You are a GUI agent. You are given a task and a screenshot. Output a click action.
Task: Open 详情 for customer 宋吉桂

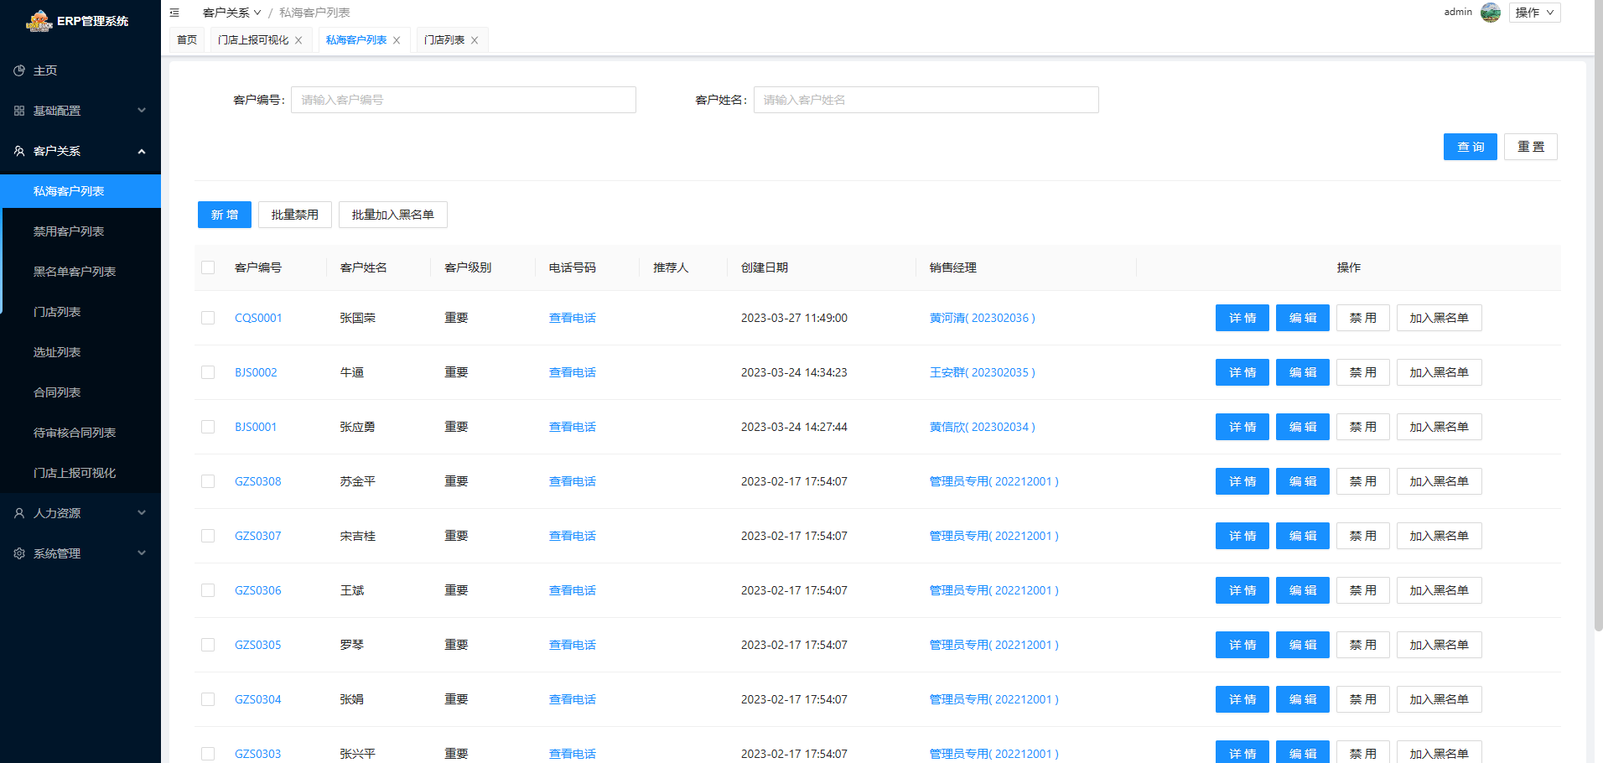tap(1242, 536)
